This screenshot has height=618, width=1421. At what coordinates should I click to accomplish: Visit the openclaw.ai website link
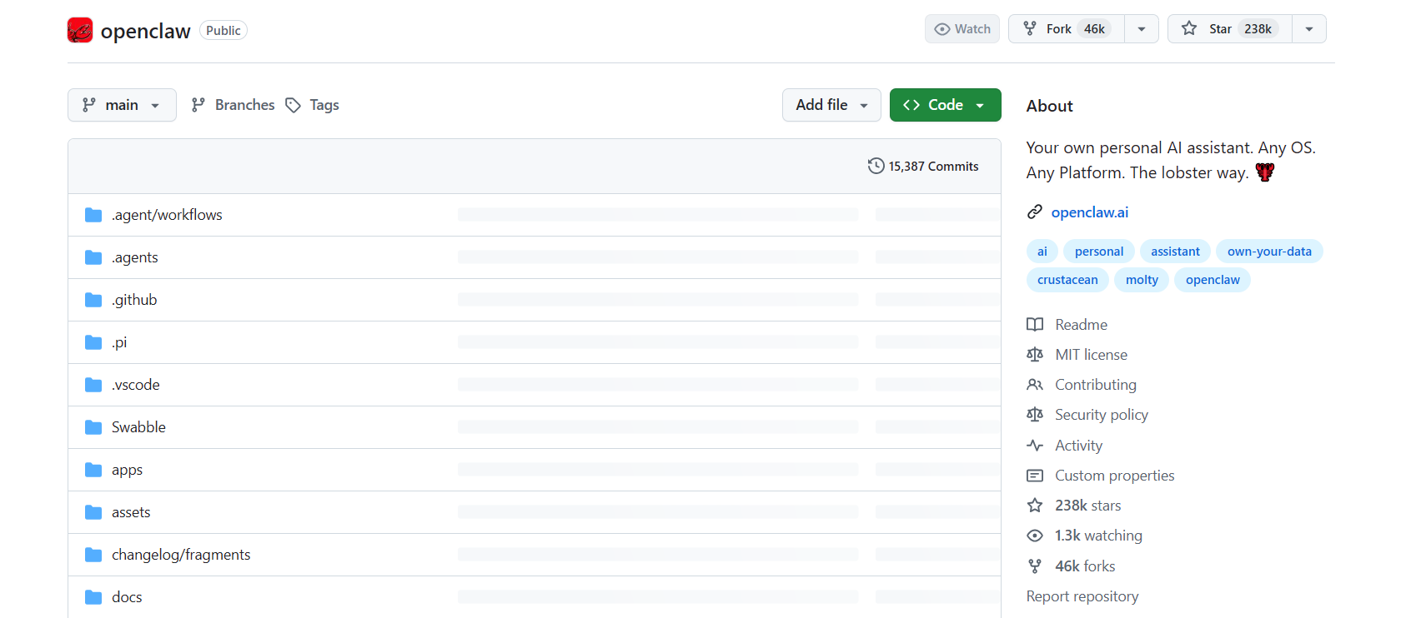click(x=1089, y=212)
